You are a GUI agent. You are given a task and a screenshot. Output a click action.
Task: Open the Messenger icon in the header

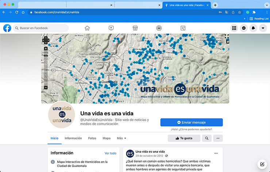pos(244,28)
